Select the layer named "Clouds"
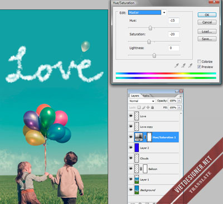Viewport: 223px width, 204px height. tap(144, 158)
